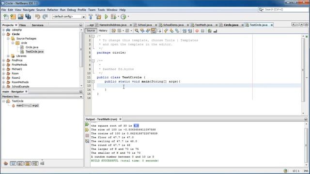Click the Find Selection magnifier icon in editor toolbar
This screenshot has height=174, width=310.
[137, 31]
